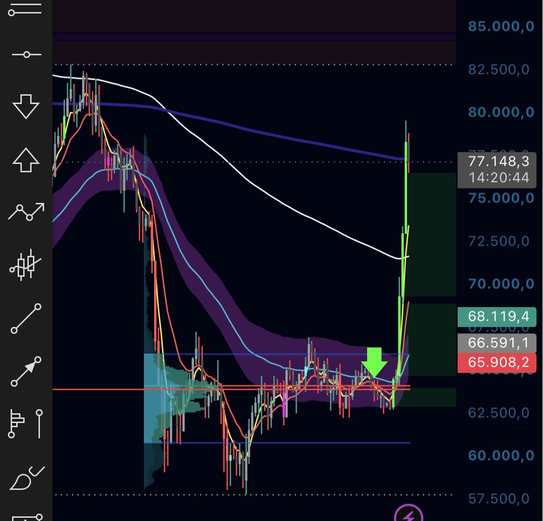Select the horizontal line drawing tool
Viewport: 543px width, 521px height.
point(25,9)
